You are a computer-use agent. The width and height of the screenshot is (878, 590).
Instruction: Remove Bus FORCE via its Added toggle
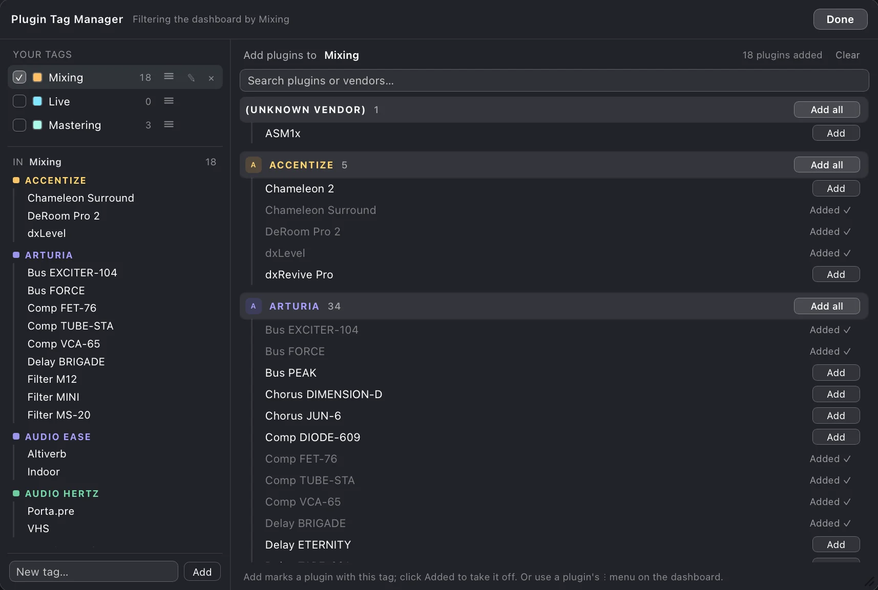click(x=830, y=351)
